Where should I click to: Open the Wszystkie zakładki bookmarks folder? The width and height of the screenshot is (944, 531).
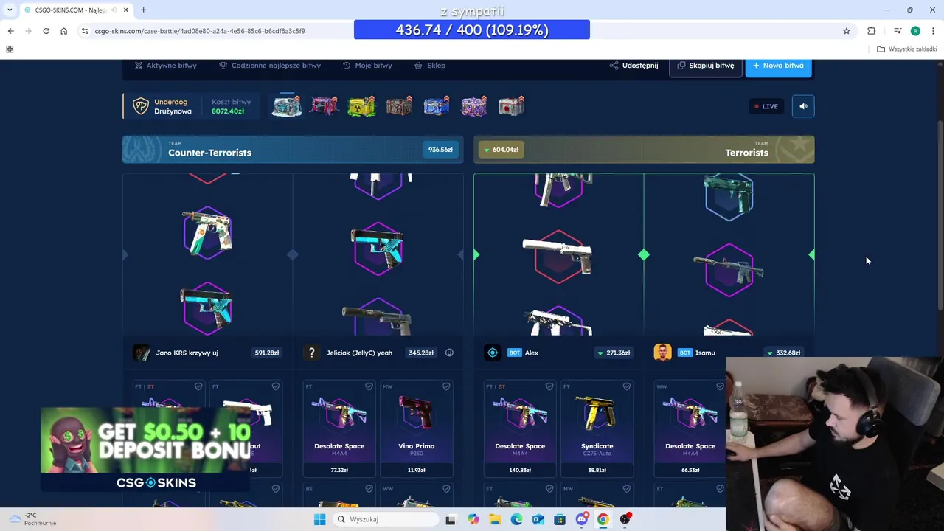click(x=906, y=49)
